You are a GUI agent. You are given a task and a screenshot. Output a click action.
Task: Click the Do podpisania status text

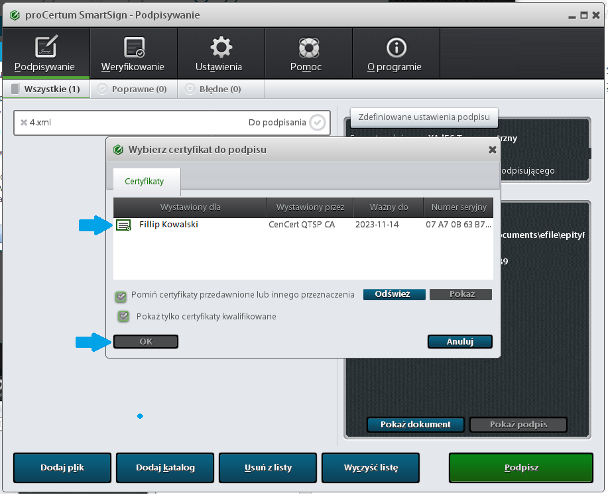(x=277, y=123)
